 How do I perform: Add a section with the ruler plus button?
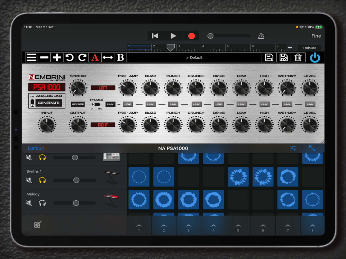tap(290, 48)
